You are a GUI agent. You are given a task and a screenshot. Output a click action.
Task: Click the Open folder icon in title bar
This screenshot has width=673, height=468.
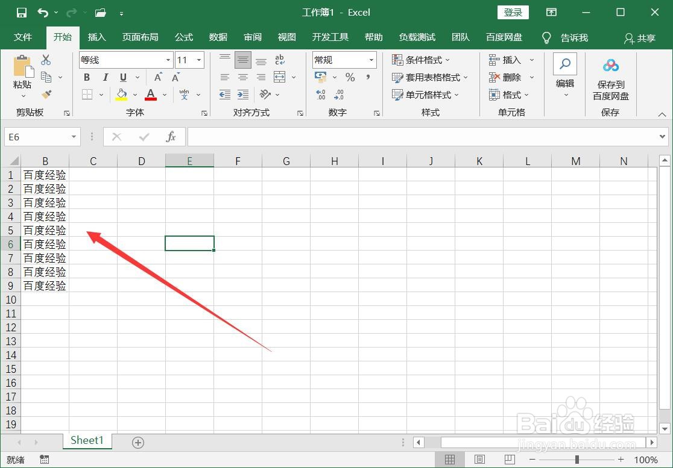coord(101,13)
